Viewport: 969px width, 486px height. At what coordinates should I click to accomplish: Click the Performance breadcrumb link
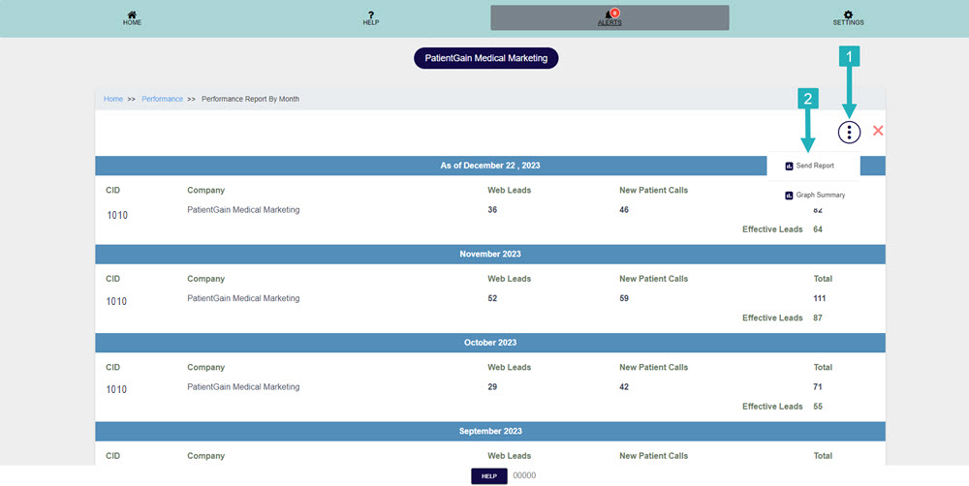click(x=162, y=99)
